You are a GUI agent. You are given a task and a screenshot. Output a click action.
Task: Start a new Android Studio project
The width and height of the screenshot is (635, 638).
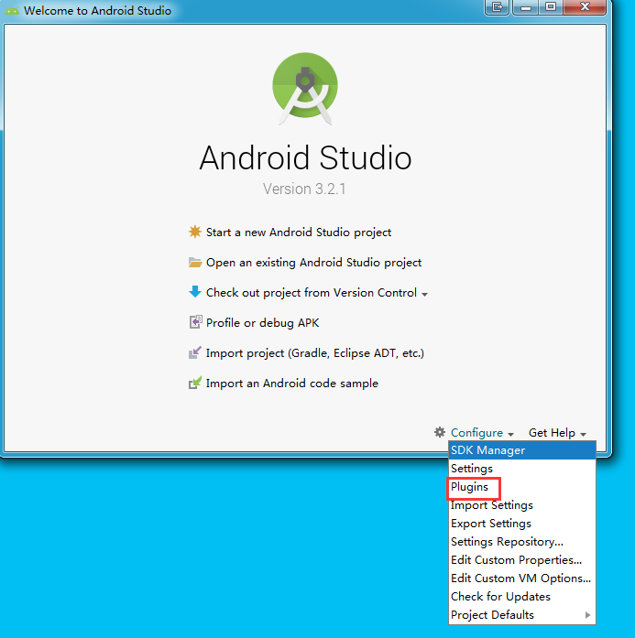pyautogui.click(x=298, y=232)
